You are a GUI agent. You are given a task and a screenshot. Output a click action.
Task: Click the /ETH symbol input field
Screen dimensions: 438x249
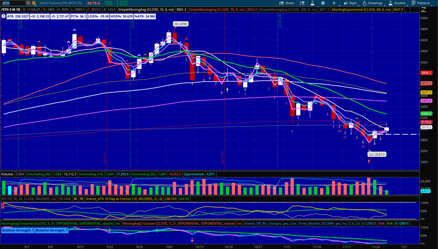[x=14, y=3]
